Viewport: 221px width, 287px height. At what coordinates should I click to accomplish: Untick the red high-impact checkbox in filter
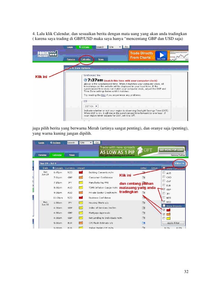(x=164, y=210)
